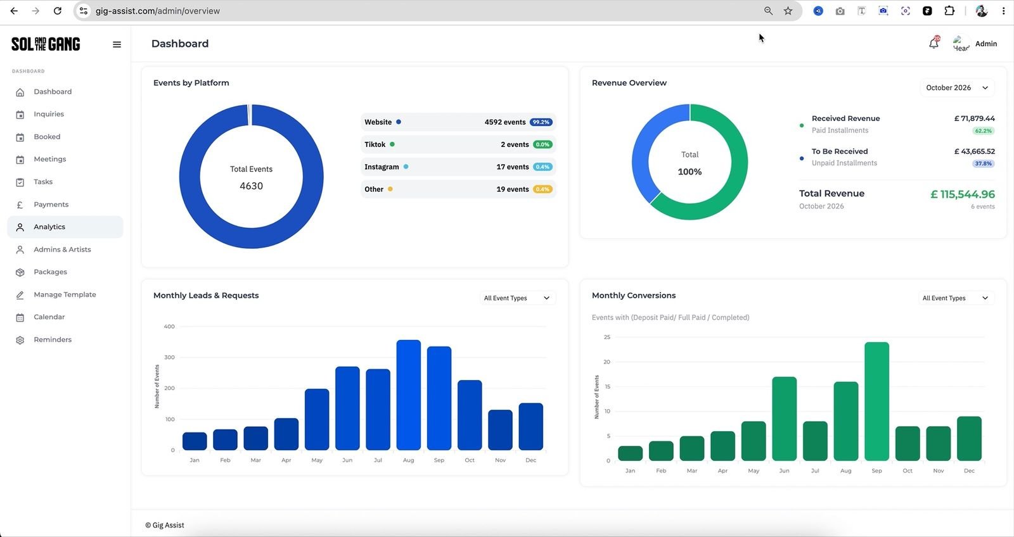Click the Total Events 4630 donut center
The image size is (1014, 537).
pos(251,178)
